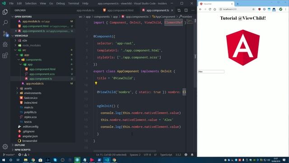Open the Terminal menu
Screen dimensions: 289x163
point(74,3)
